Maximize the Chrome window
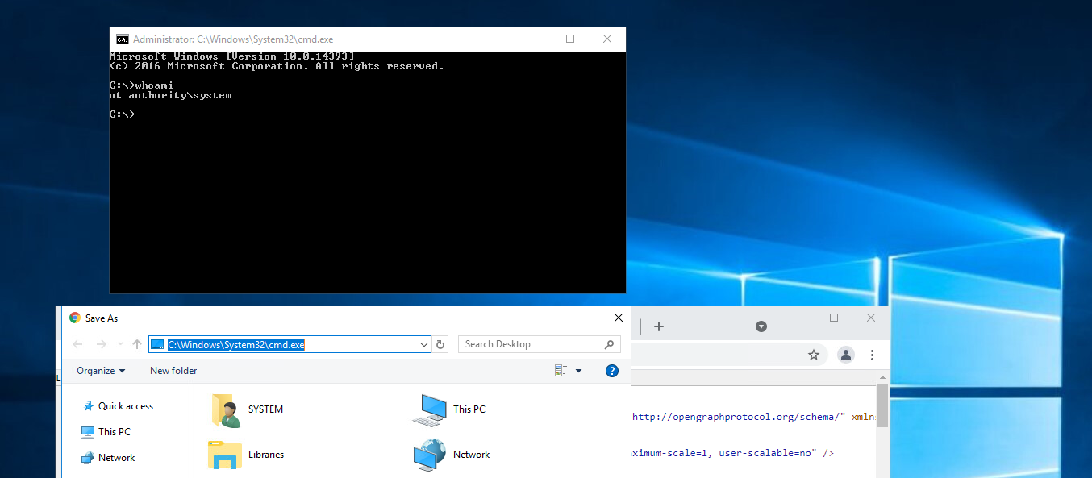Screen dimensions: 1092x478 click(x=834, y=318)
